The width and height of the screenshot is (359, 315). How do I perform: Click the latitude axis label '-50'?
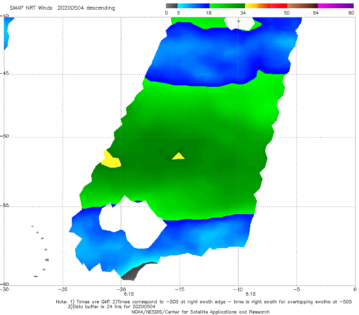(x=4, y=136)
